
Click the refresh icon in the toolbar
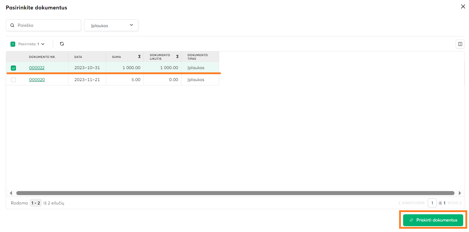click(x=62, y=44)
